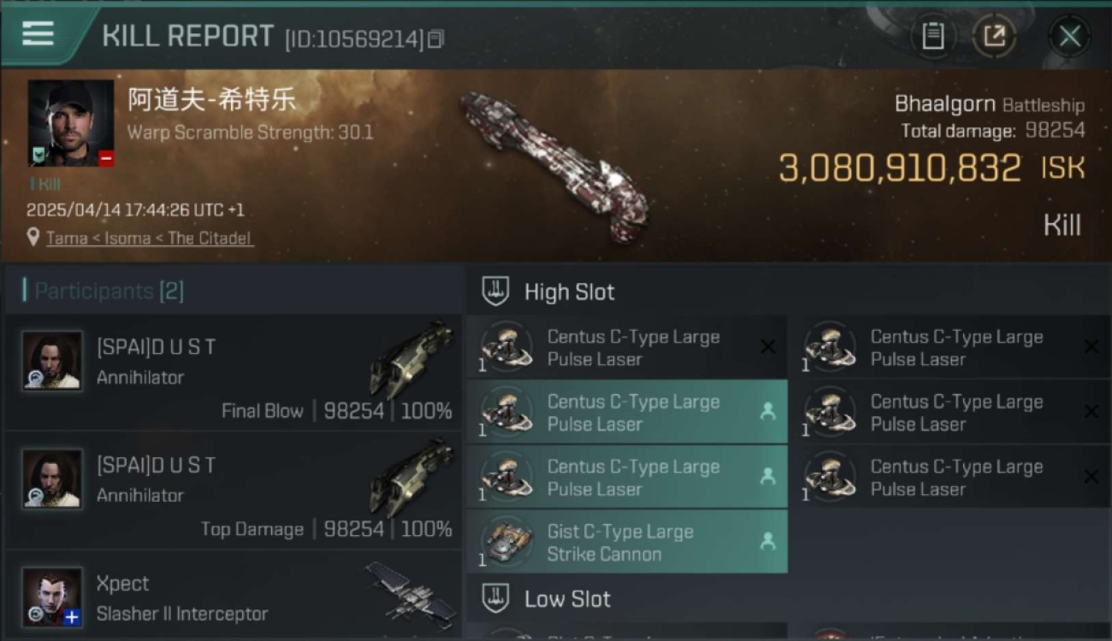The image size is (1112, 641).
Task: Select the first Centus Pulse Laser entry
Action: coord(627,347)
